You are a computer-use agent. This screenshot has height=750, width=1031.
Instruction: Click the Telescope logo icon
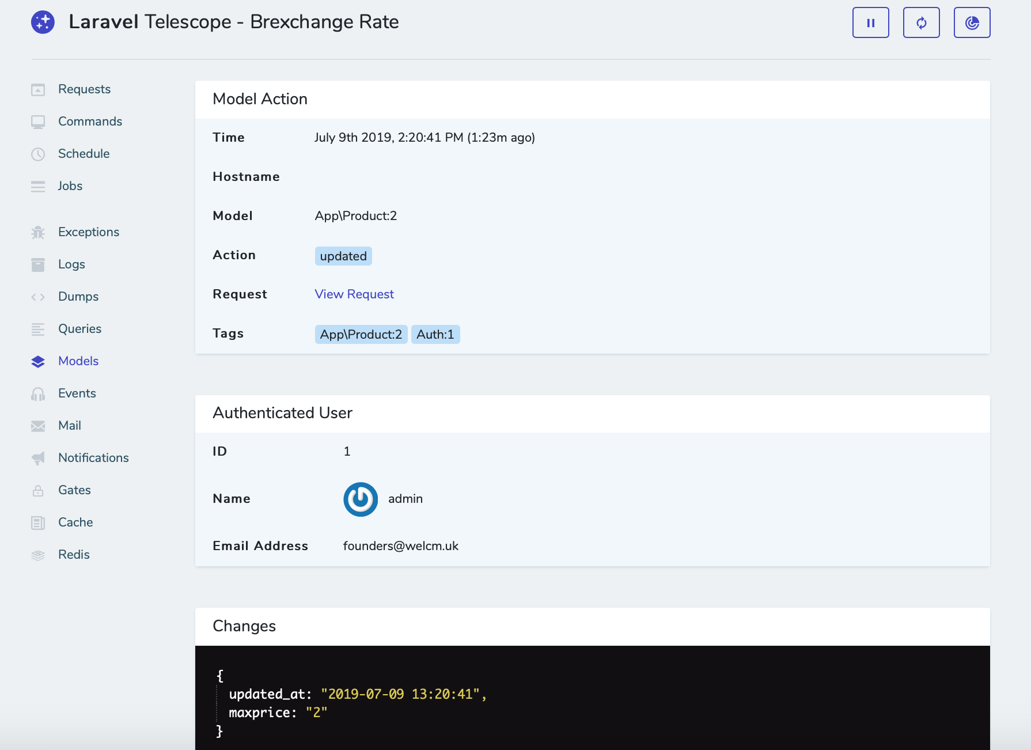(43, 22)
